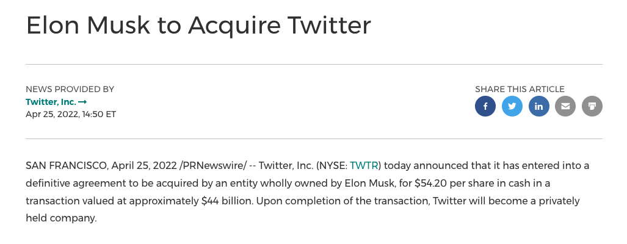Share the article on Facebook

(x=485, y=106)
